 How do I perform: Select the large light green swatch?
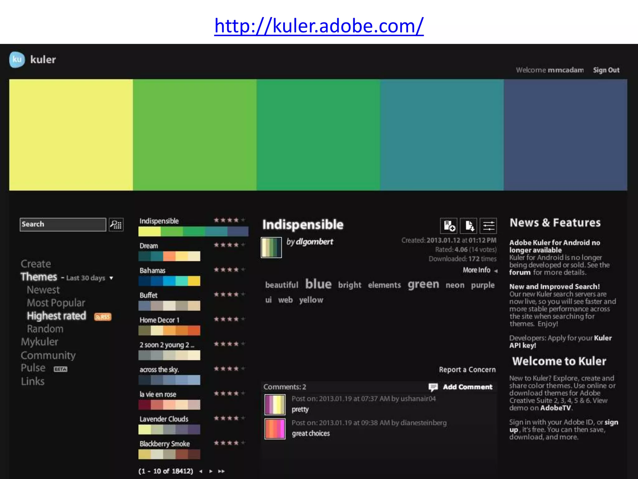coord(195,135)
